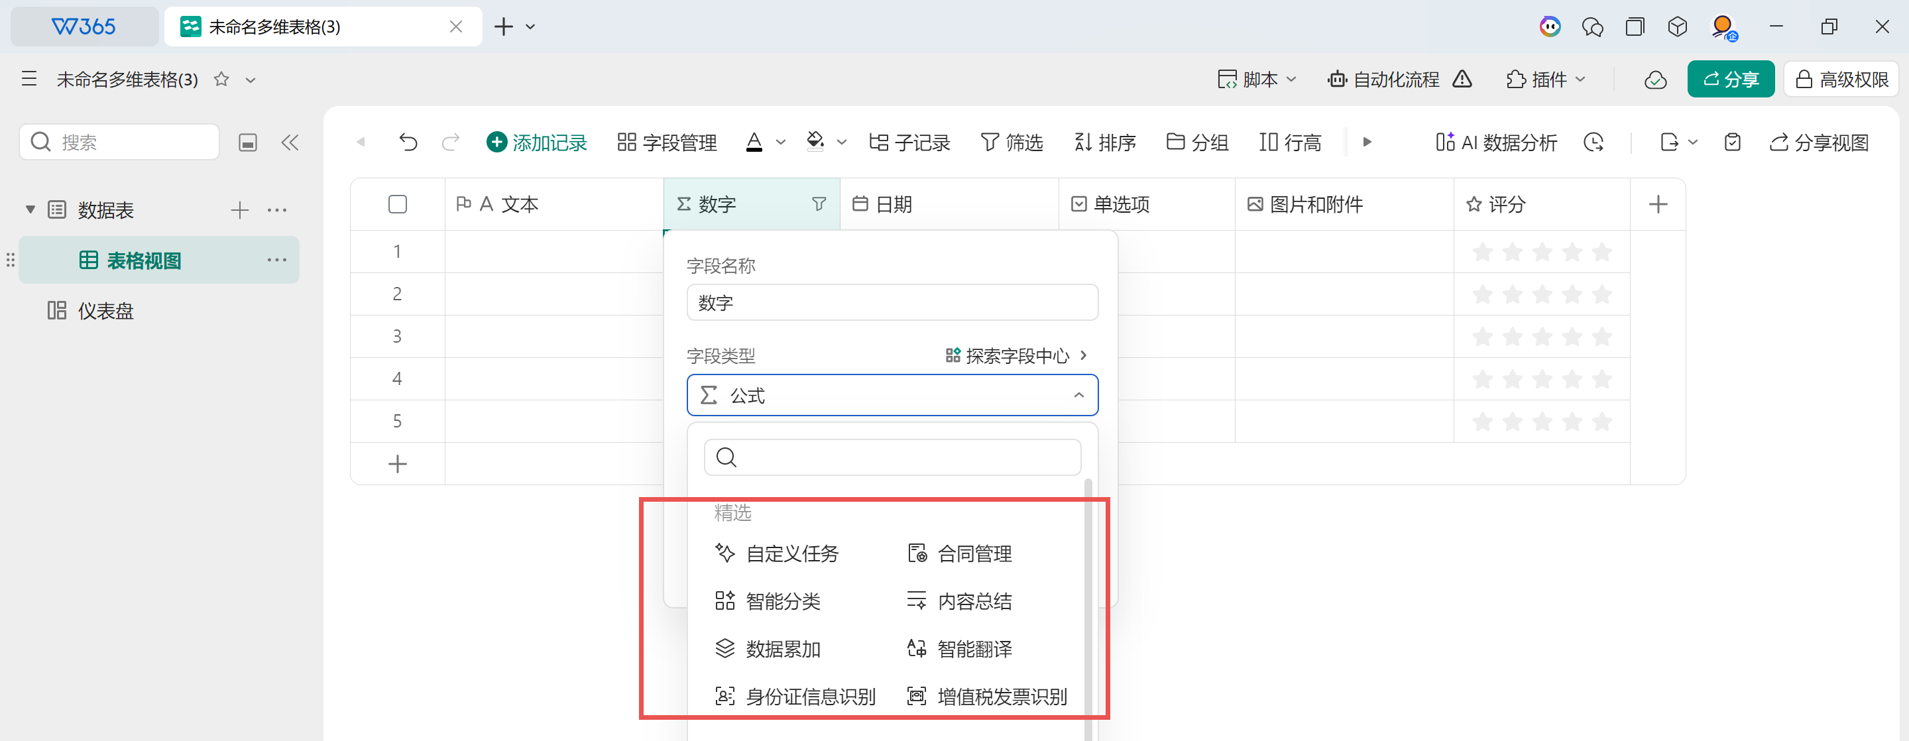Open the filter (筛选) tool
The image size is (1909, 741).
pyautogui.click(x=1012, y=142)
